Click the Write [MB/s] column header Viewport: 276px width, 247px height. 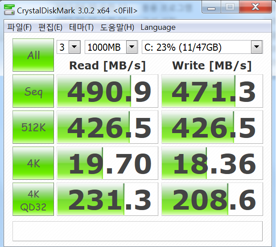coord(212,66)
